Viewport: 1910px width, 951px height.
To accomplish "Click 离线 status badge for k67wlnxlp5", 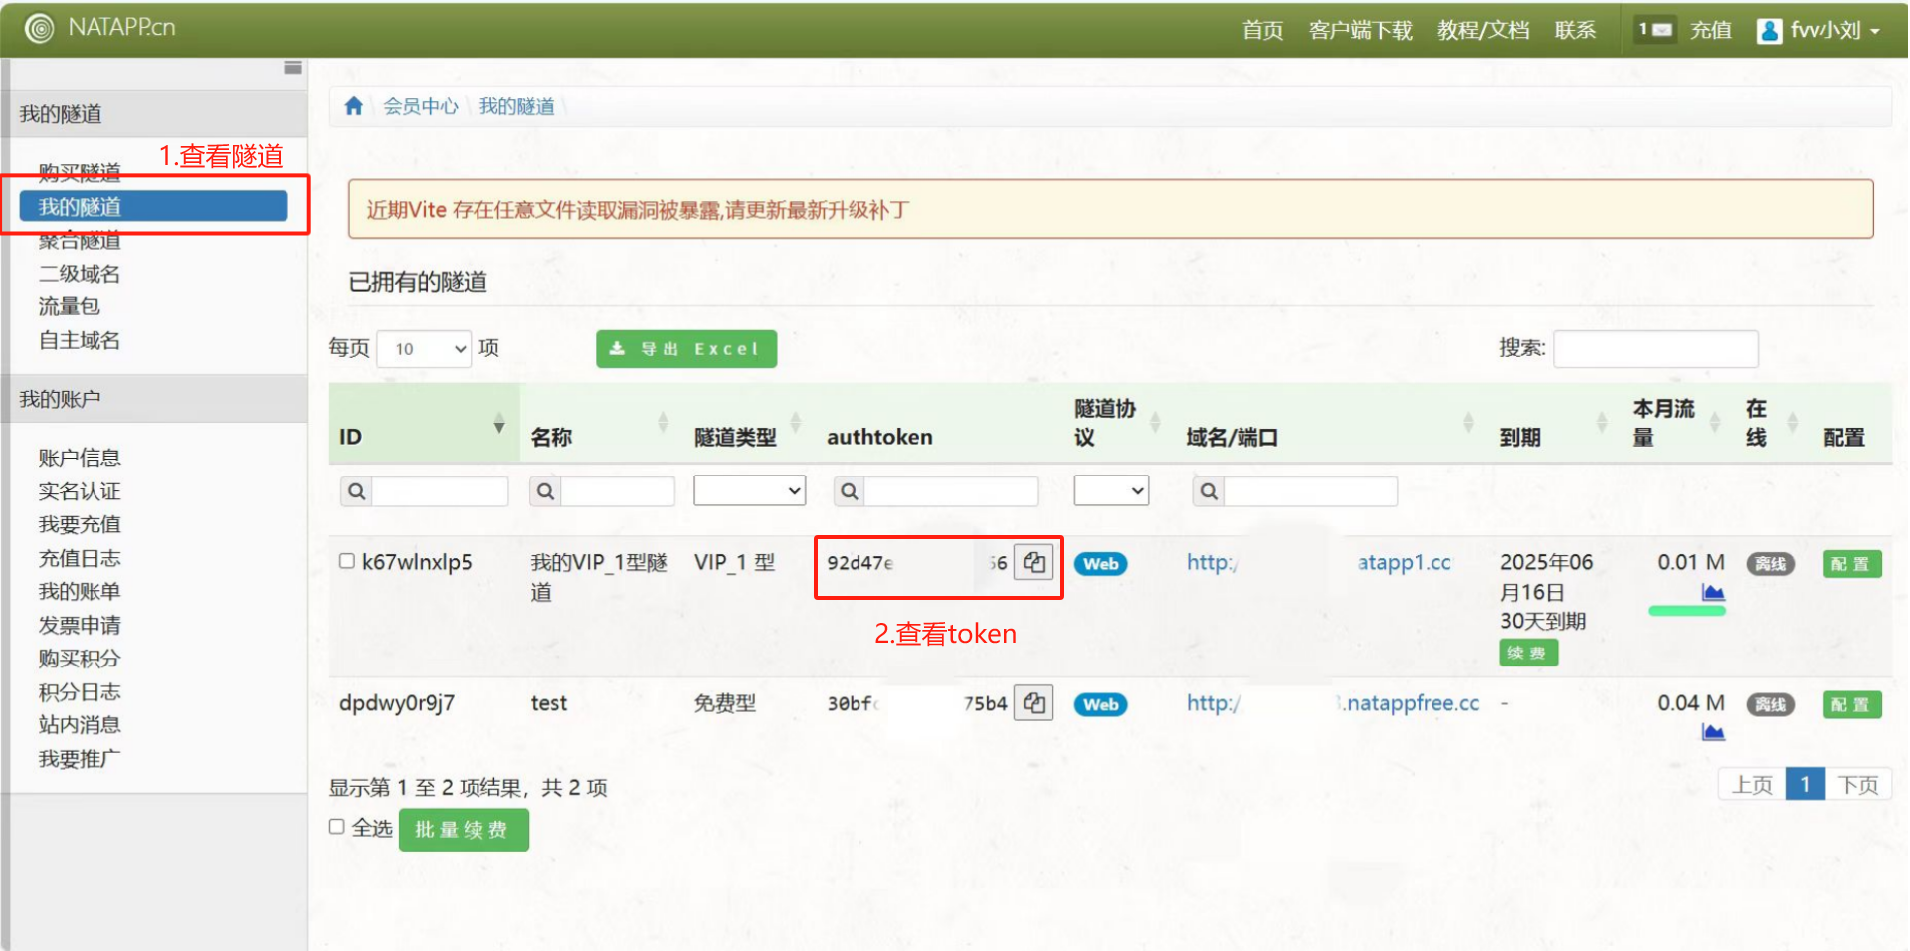I will click(x=1771, y=564).
